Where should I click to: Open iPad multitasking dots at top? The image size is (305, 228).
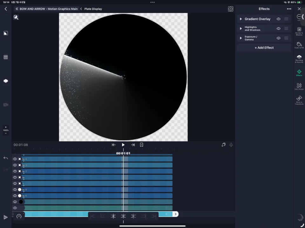tap(152, 2)
